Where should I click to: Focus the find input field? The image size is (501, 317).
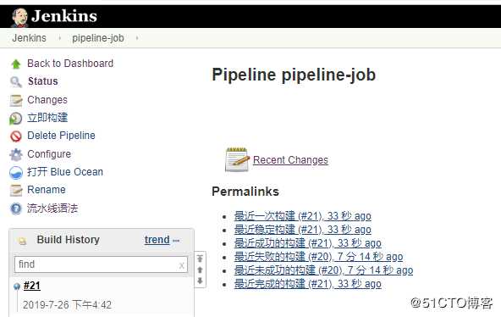coord(101,264)
